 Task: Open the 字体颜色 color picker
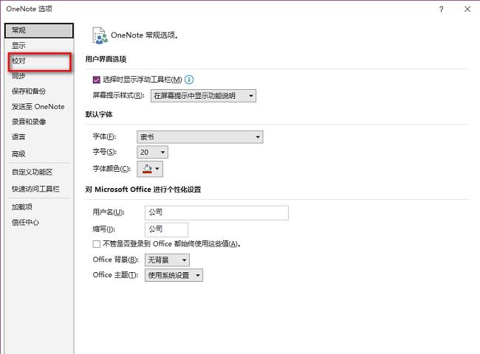click(151, 169)
